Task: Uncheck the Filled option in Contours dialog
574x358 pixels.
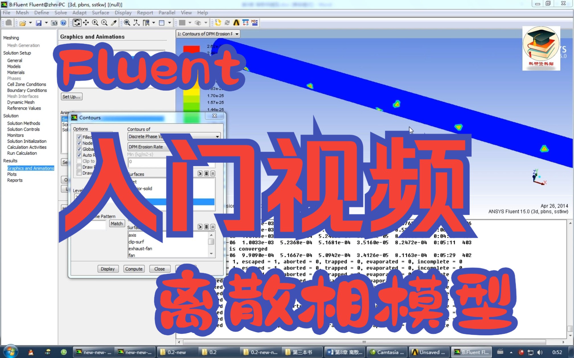Action: tap(79, 137)
